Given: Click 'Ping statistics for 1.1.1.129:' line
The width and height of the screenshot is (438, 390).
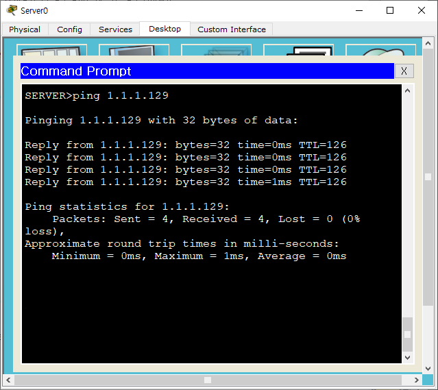Looking at the screenshot, I should pos(127,207).
